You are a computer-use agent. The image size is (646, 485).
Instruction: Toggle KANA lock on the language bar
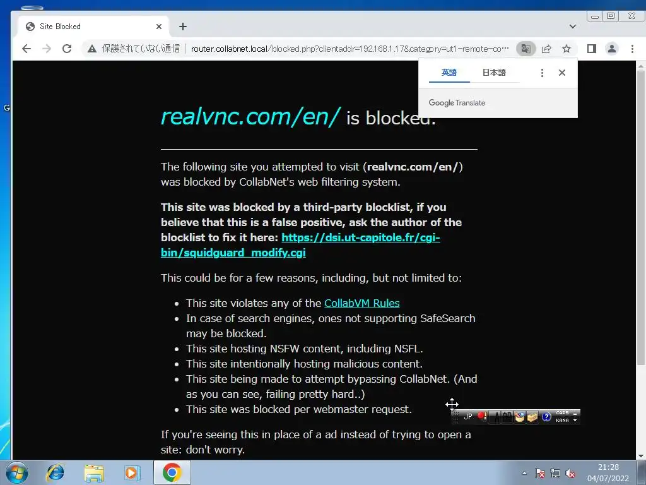(562, 420)
